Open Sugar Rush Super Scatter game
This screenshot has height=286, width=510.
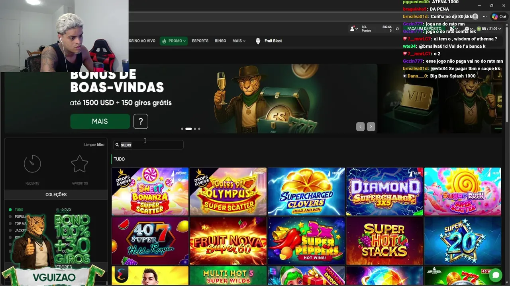pos(463,191)
